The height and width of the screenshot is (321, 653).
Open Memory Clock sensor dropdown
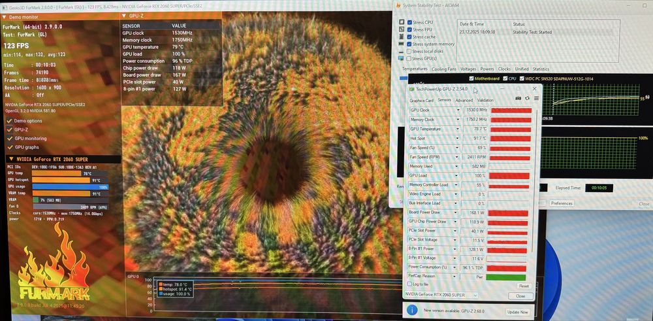click(x=458, y=120)
